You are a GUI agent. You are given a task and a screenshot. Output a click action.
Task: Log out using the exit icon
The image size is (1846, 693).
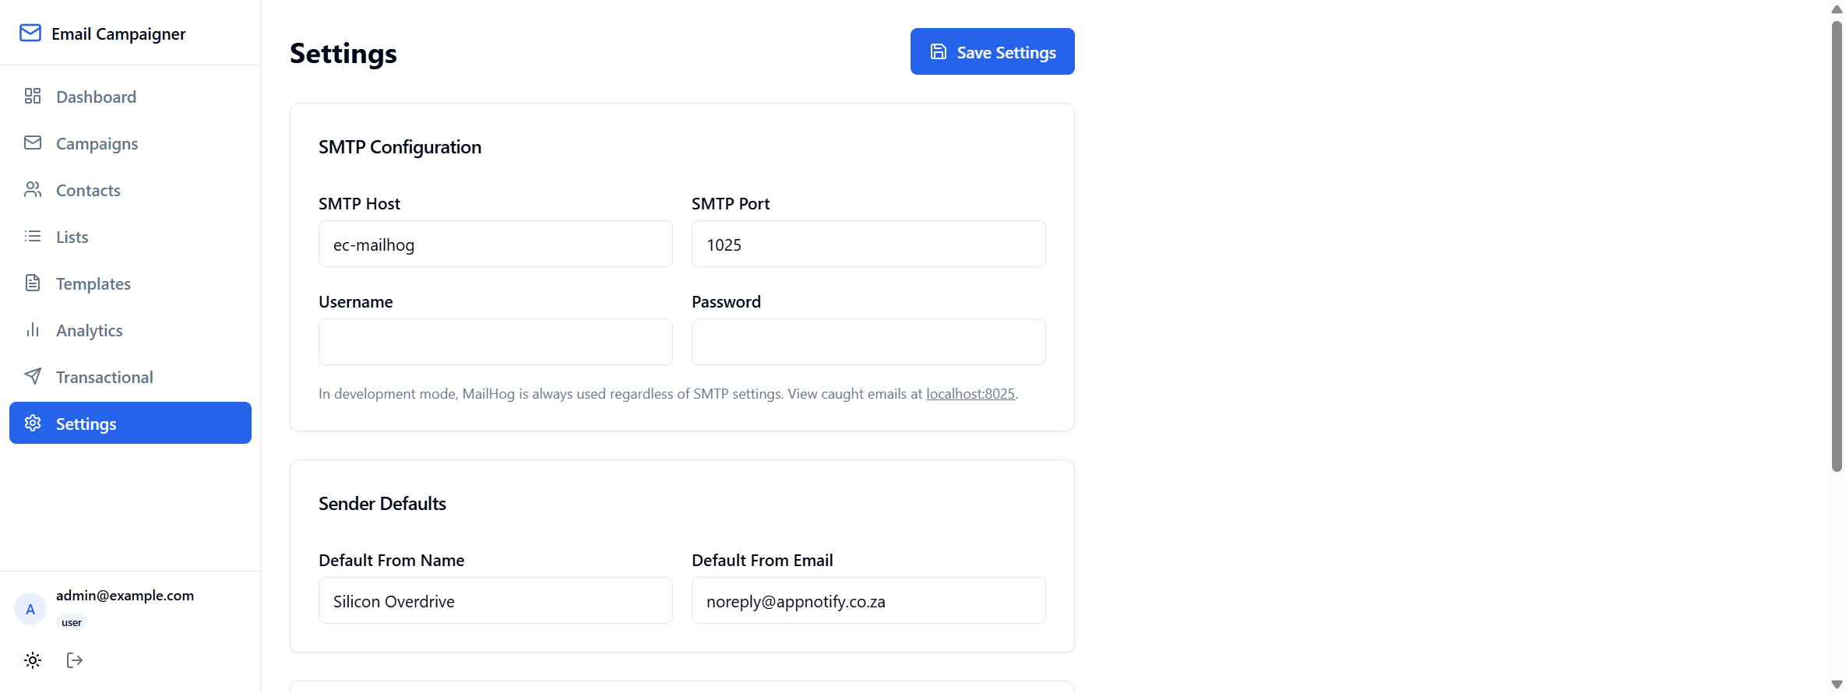coord(75,660)
